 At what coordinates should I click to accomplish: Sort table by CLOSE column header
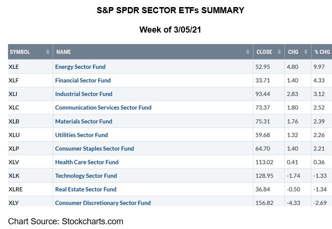[265, 52]
